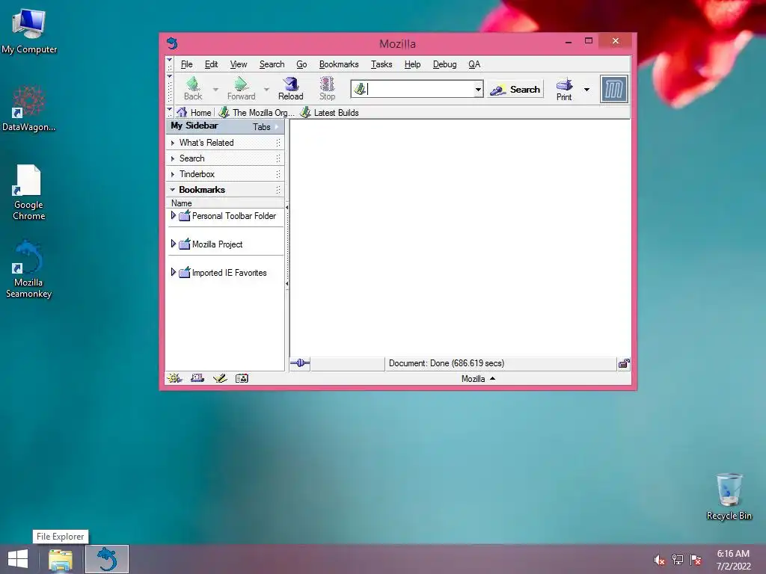This screenshot has height=574, width=766.
Task: Click the Mozilla taskbar icon
Action: click(107, 559)
